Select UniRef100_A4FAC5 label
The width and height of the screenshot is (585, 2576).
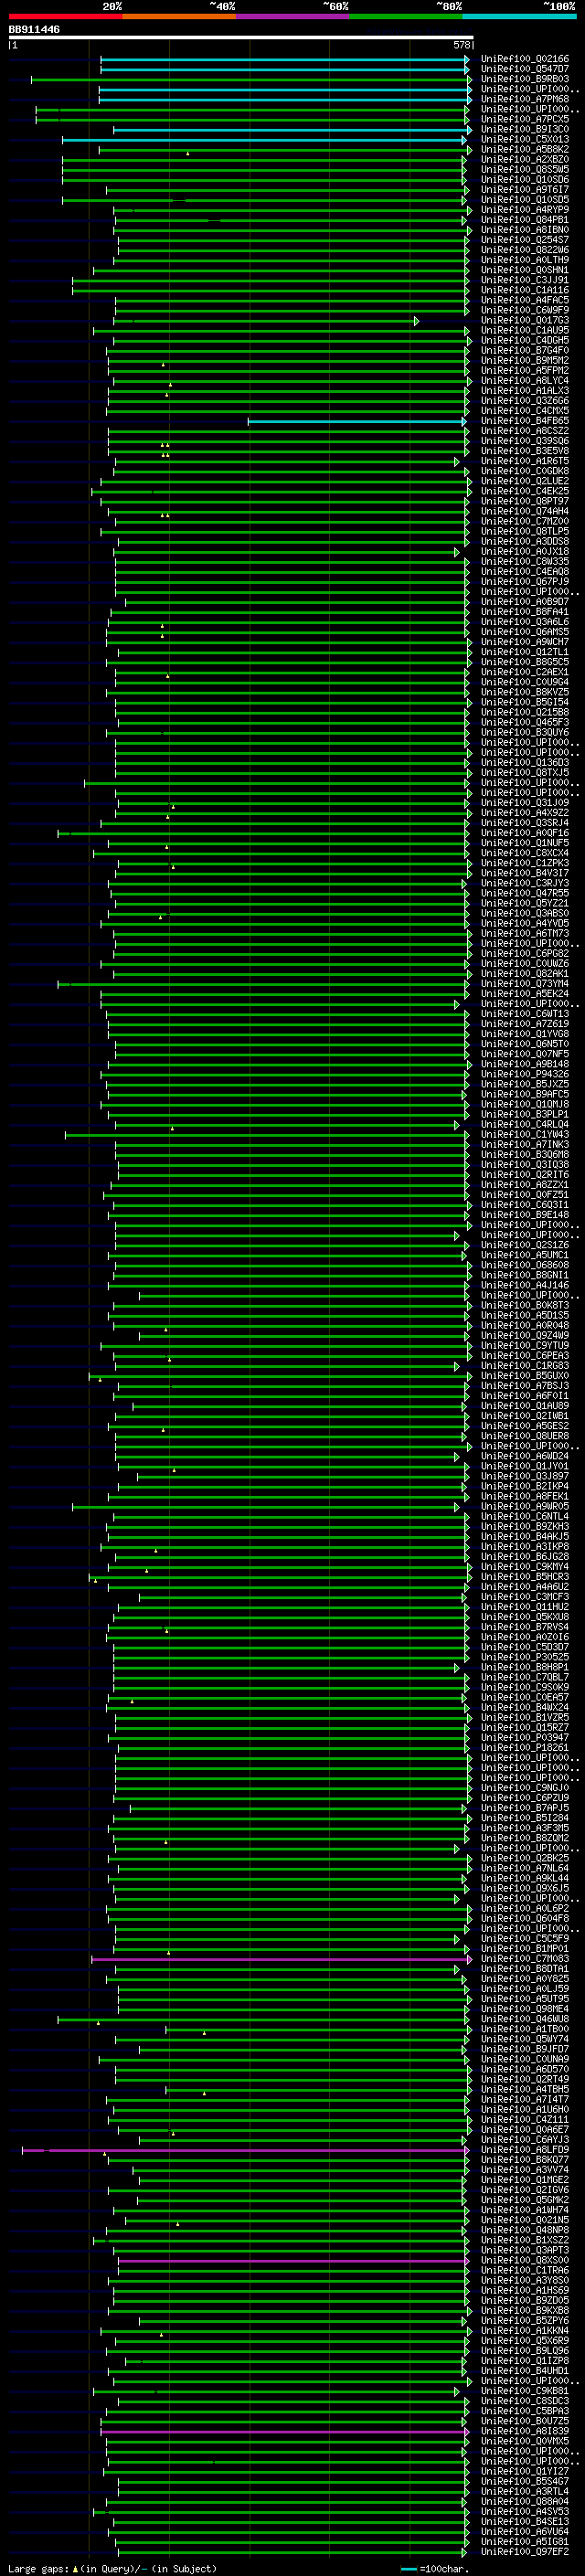pyautogui.click(x=524, y=300)
